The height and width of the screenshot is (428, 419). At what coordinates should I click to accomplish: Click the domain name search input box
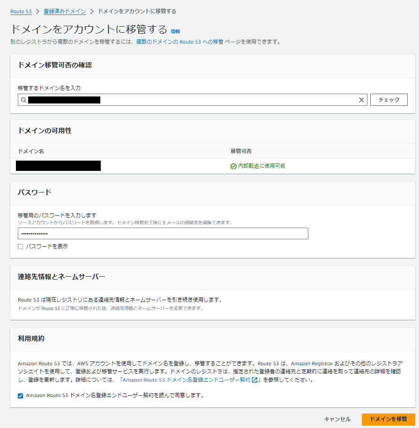tap(187, 100)
